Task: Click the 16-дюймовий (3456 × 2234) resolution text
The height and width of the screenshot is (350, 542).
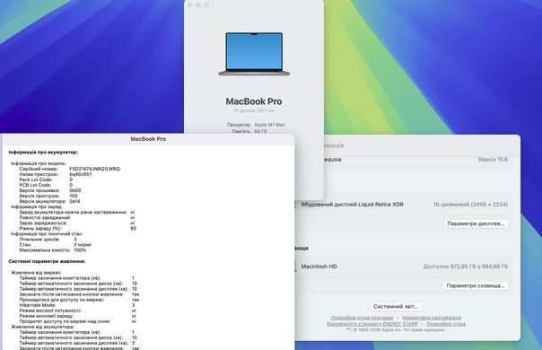Action: point(470,205)
